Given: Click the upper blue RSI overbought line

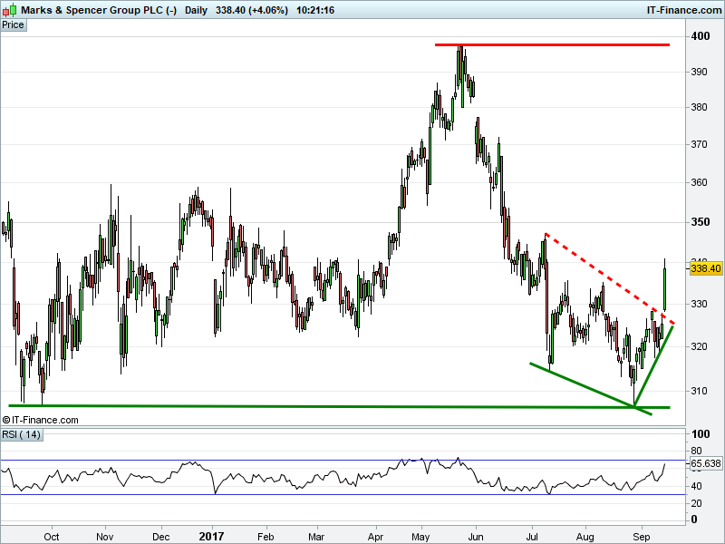Looking at the screenshot, I should (x=343, y=461).
